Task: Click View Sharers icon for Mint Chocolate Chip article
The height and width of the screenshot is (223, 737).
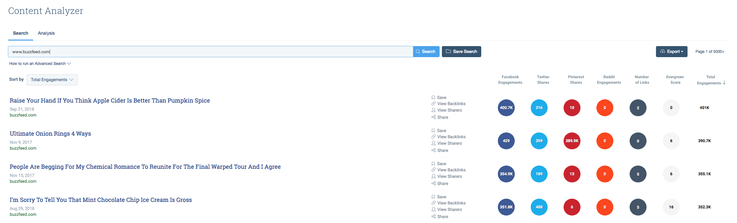Action: 433,209
